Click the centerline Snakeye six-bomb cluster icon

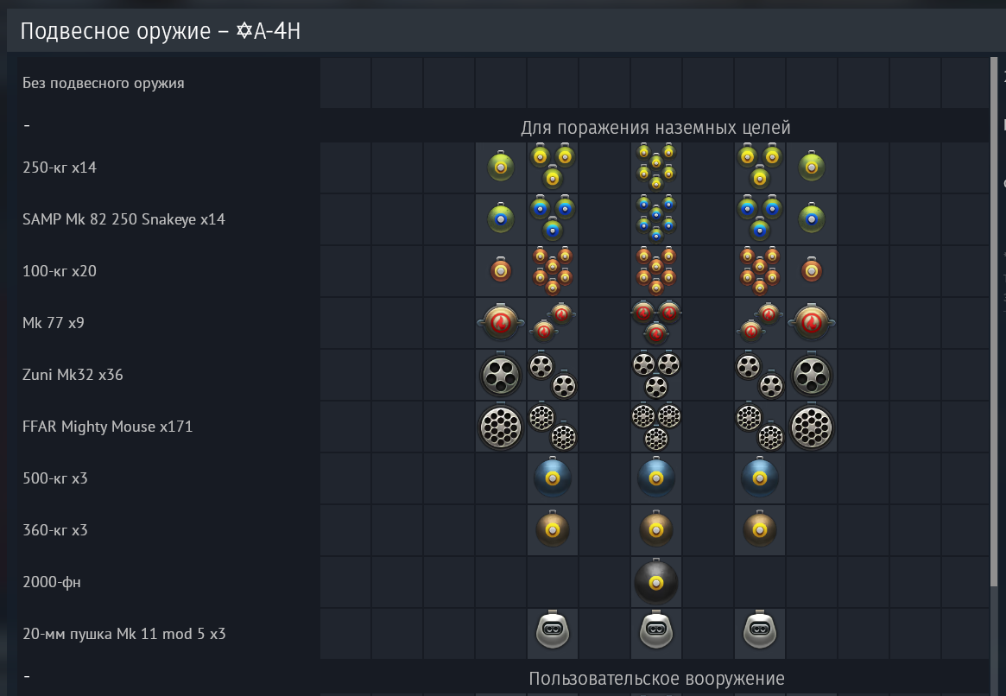655,218
